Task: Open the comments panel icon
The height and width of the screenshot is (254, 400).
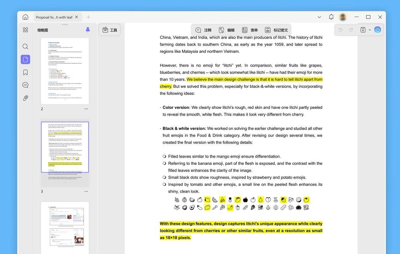Action: point(25,85)
